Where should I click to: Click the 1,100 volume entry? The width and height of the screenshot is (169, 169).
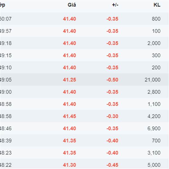pos(154,104)
